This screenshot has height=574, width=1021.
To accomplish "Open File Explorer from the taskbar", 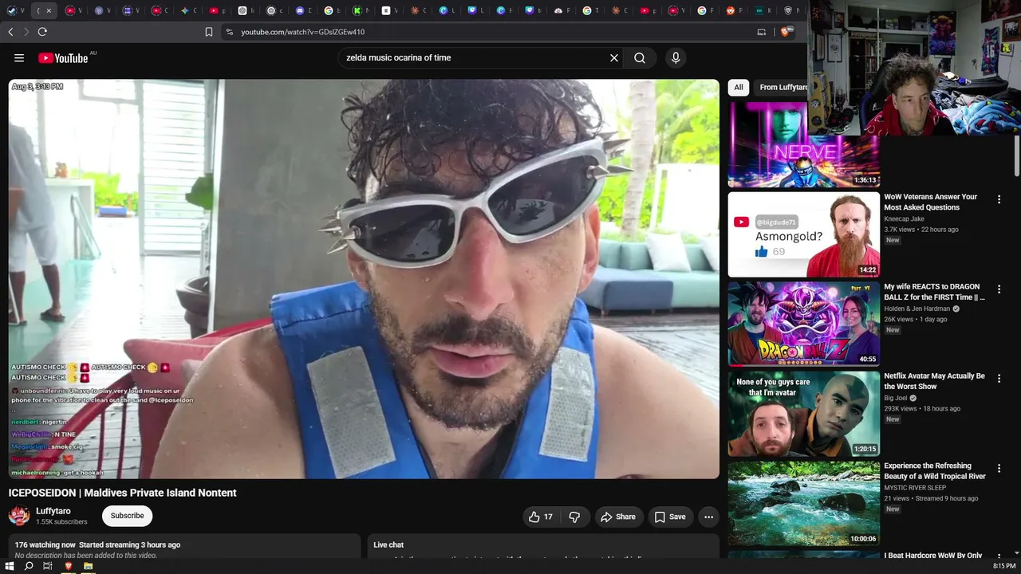I will tap(88, 566).
